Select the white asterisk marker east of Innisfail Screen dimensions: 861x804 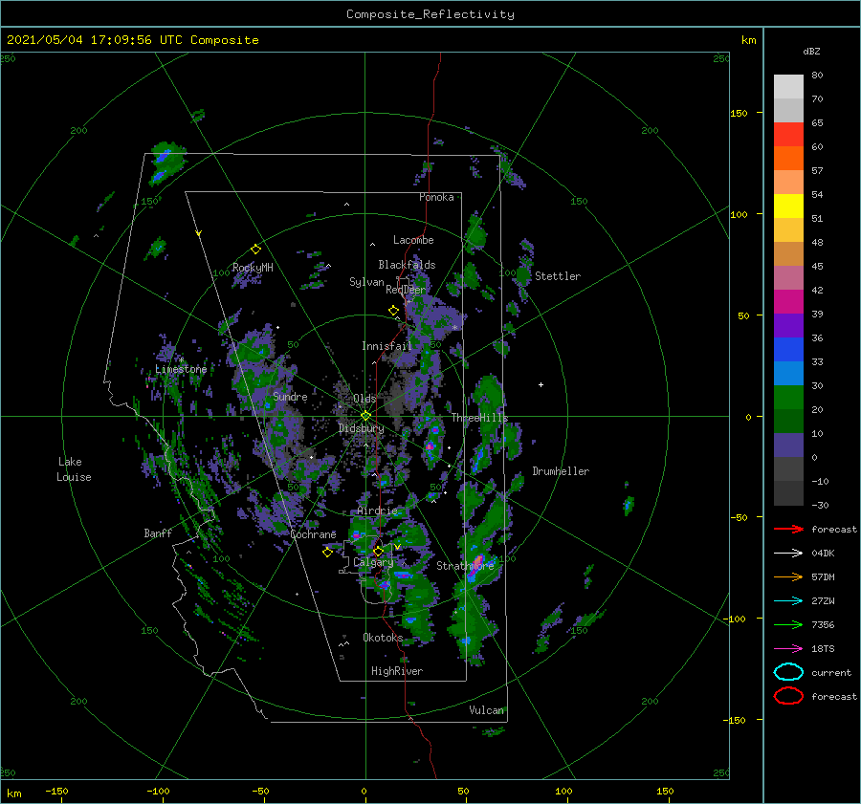(x=454, y=328)
